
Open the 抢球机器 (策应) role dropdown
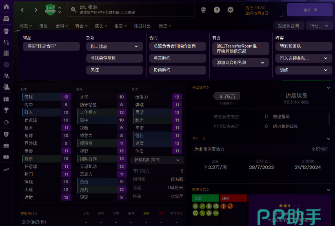(x=157, y=160)
